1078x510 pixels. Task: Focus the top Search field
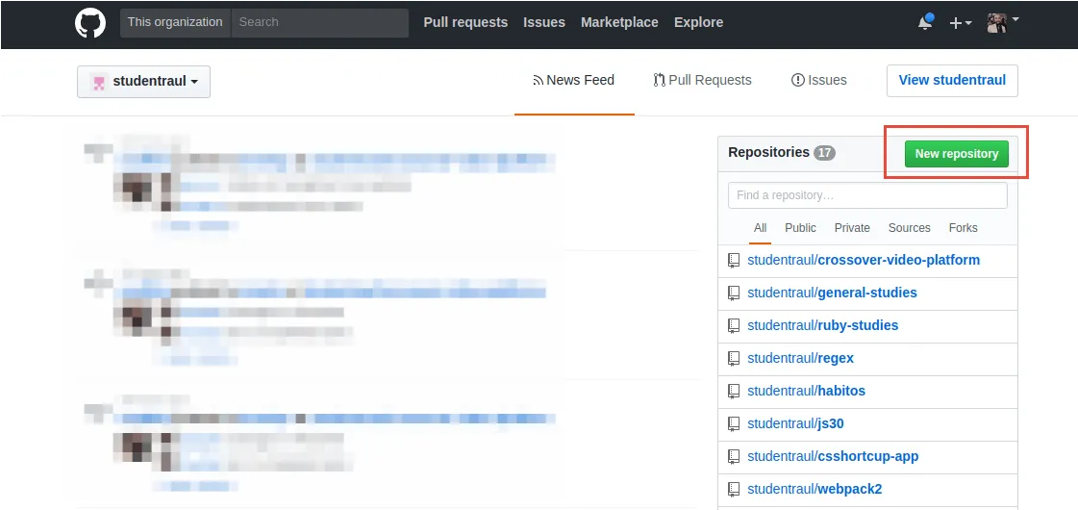[x=319, y=22]
